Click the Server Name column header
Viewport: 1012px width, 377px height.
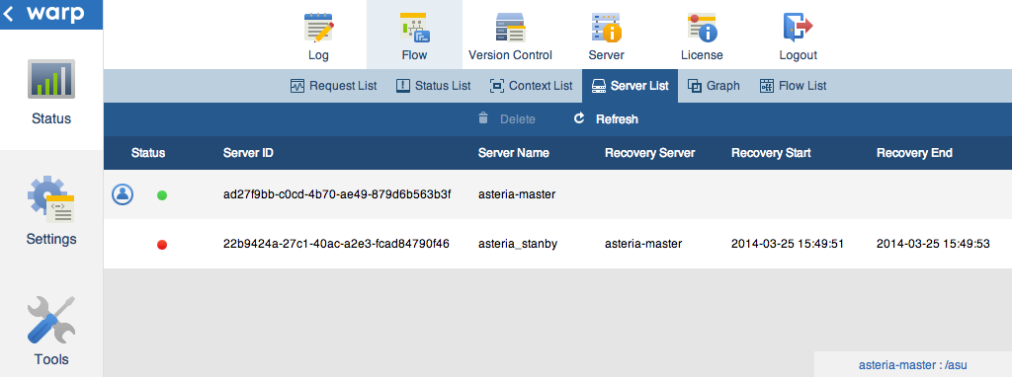(x=514, y=153)
